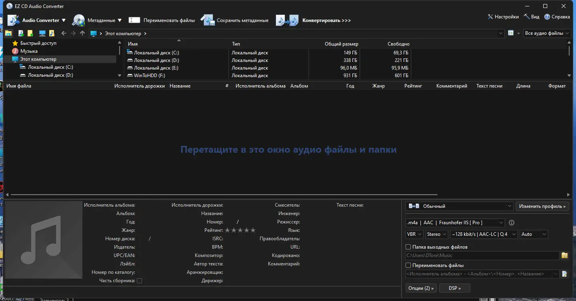
Task: Select WinToHDD (F:) drive in the list
Action: [x=149, y=76]
